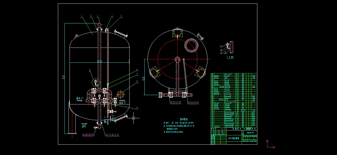This screenshot has height=155, width=337.
Task: Select callout number 1 above the tank
Action: point(82,16)
